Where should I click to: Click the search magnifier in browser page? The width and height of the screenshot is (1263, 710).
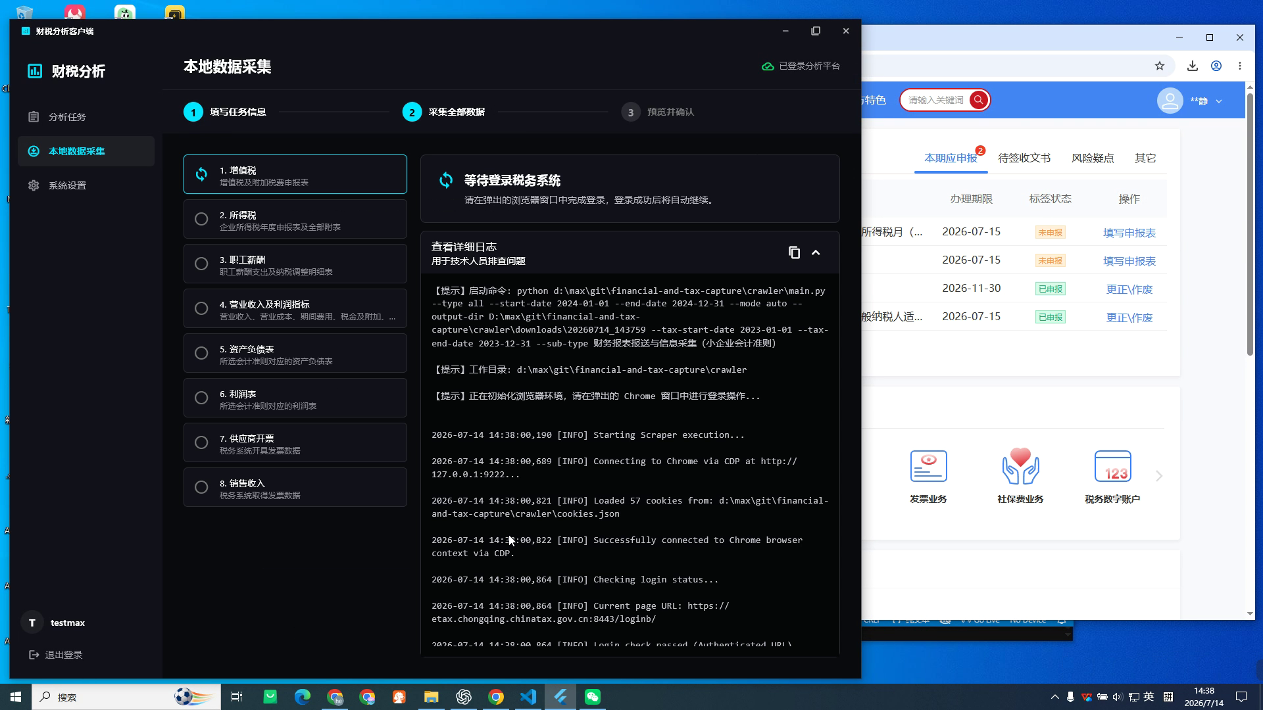(979, 100)
